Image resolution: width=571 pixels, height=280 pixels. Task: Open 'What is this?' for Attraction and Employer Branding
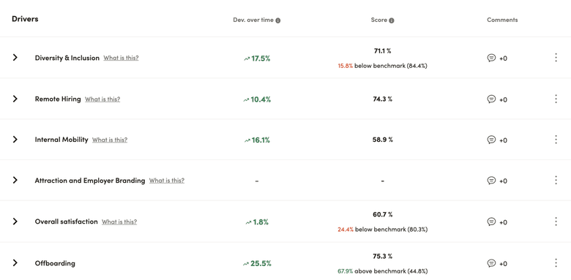point(166,181)
